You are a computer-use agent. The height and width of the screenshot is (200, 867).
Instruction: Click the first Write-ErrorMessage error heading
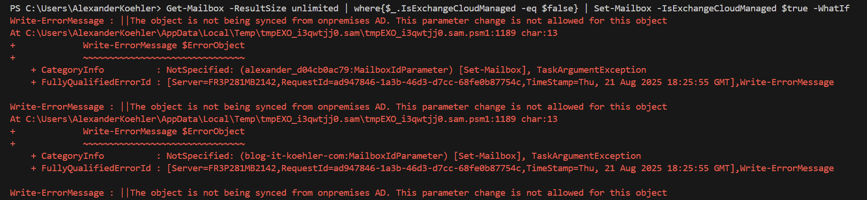click(56, 21)
